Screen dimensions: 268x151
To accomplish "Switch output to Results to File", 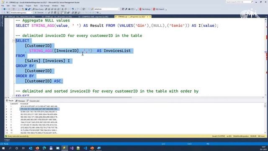I will pyautogui.click(x=79, y=13).
